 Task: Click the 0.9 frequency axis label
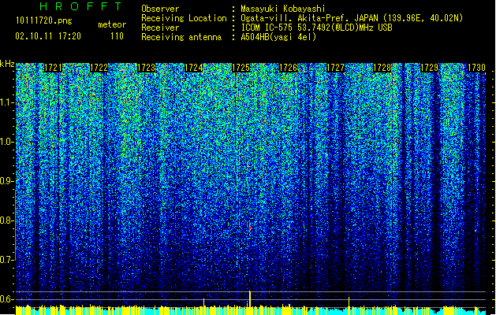tap(6, 181)
